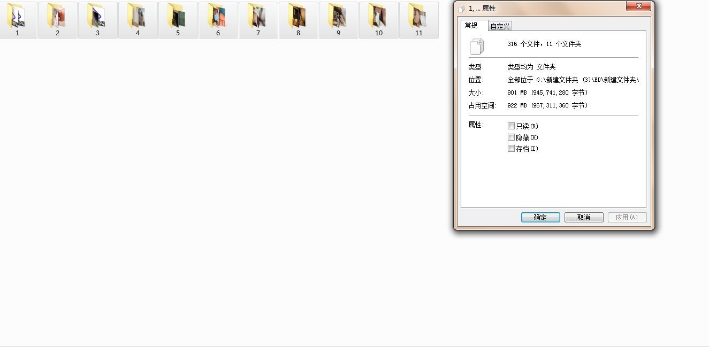This screenshot has width=709, height=347.
Task: Click the folder named 9
Action: 338,17
